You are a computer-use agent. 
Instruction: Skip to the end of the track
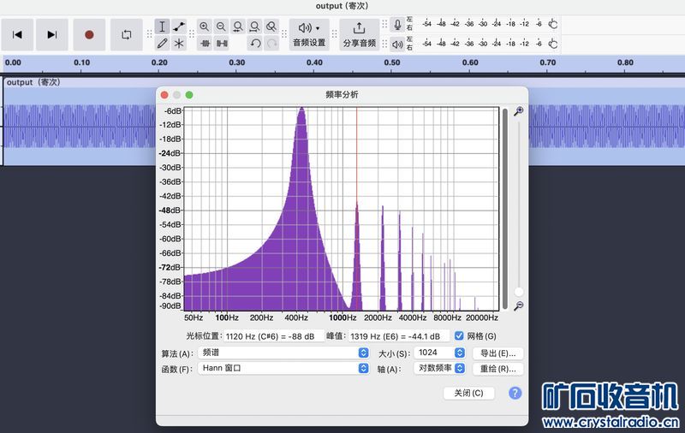51,34
